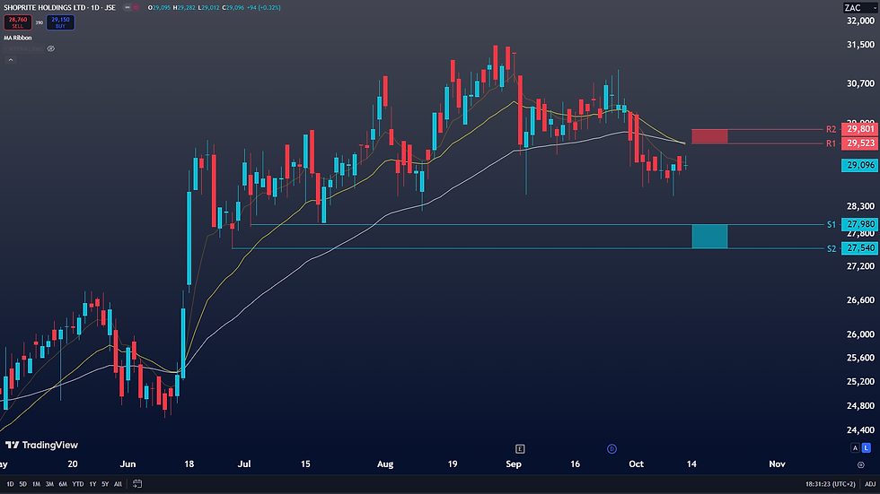Select the red resistance zone rectangle
Viewport: 880px width, 494px height.
709,136
